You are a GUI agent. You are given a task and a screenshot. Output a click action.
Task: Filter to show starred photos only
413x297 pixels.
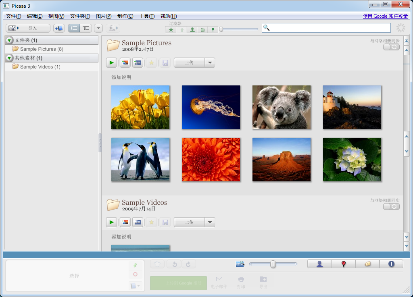171,29
